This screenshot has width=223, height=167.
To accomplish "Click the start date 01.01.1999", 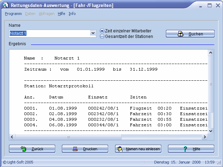I will (91, 70).
